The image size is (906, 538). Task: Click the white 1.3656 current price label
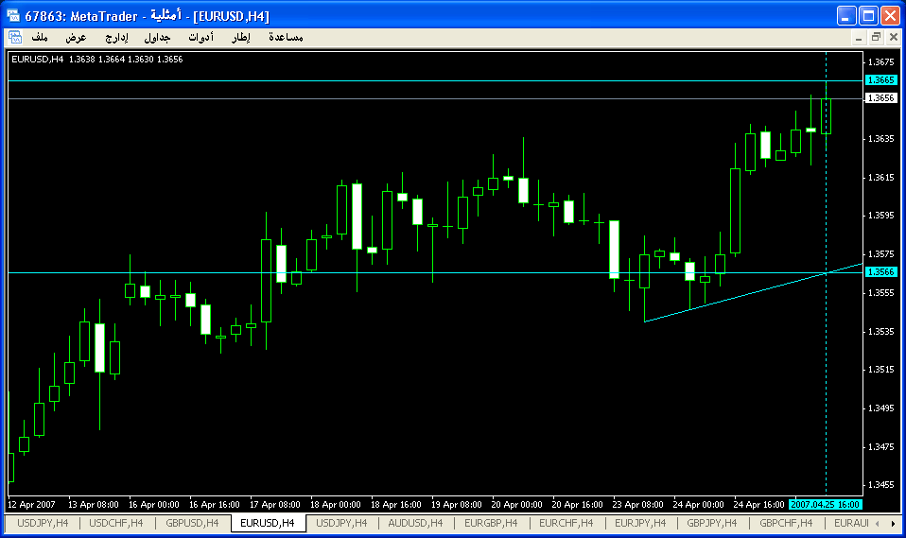(880, 98)
